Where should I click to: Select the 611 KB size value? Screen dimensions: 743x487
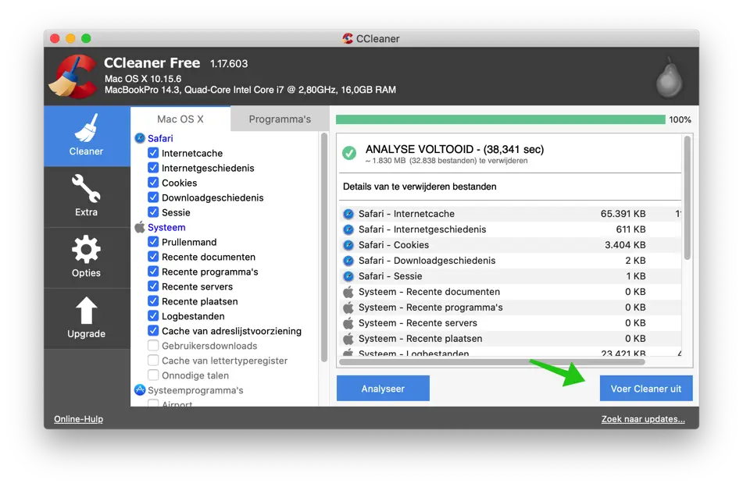[630, 229]
